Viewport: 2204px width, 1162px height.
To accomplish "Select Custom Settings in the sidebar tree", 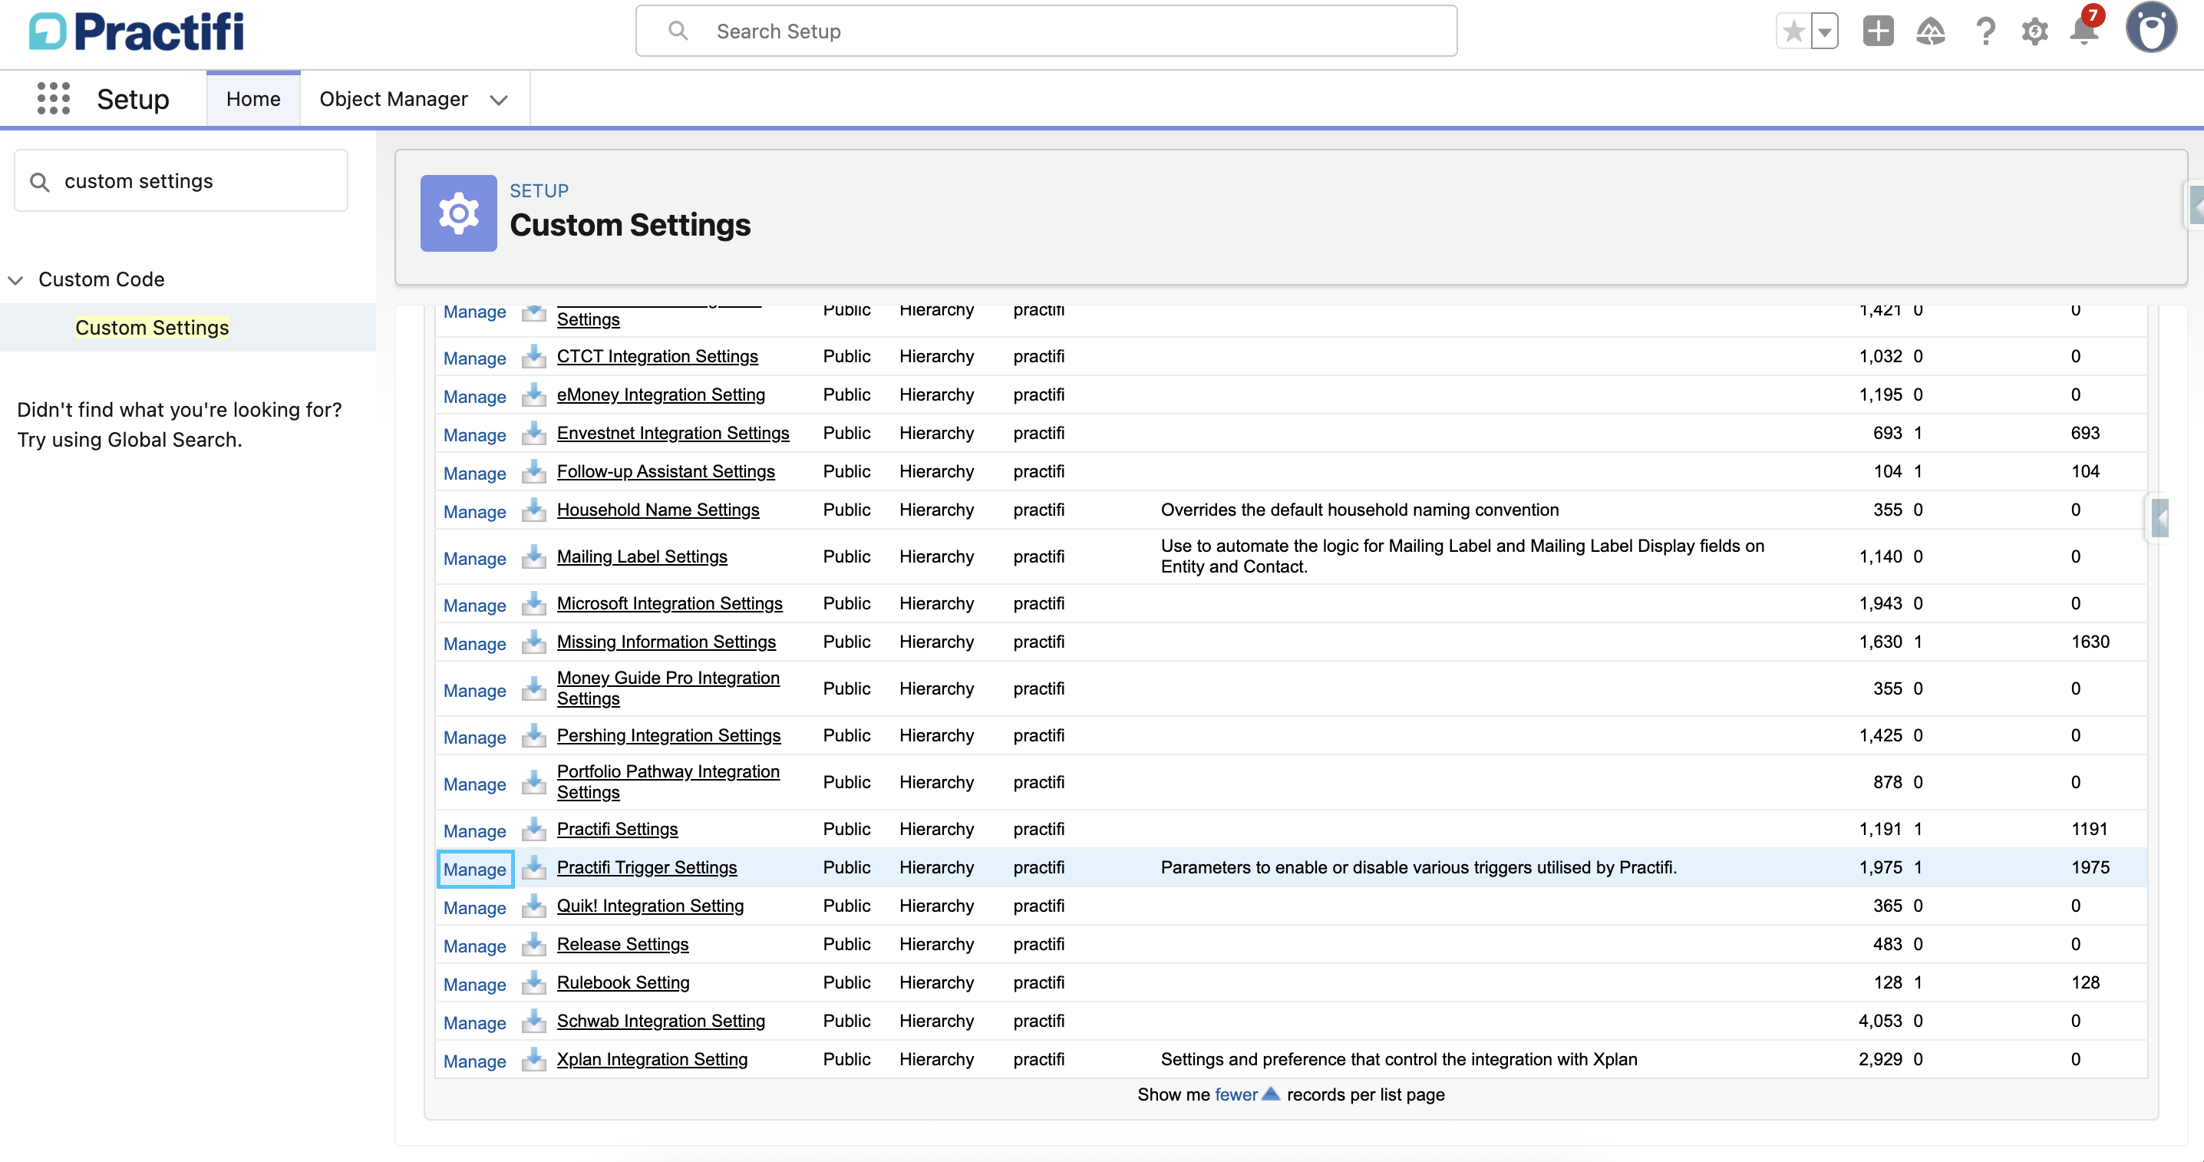I will [x=151, y=327].
